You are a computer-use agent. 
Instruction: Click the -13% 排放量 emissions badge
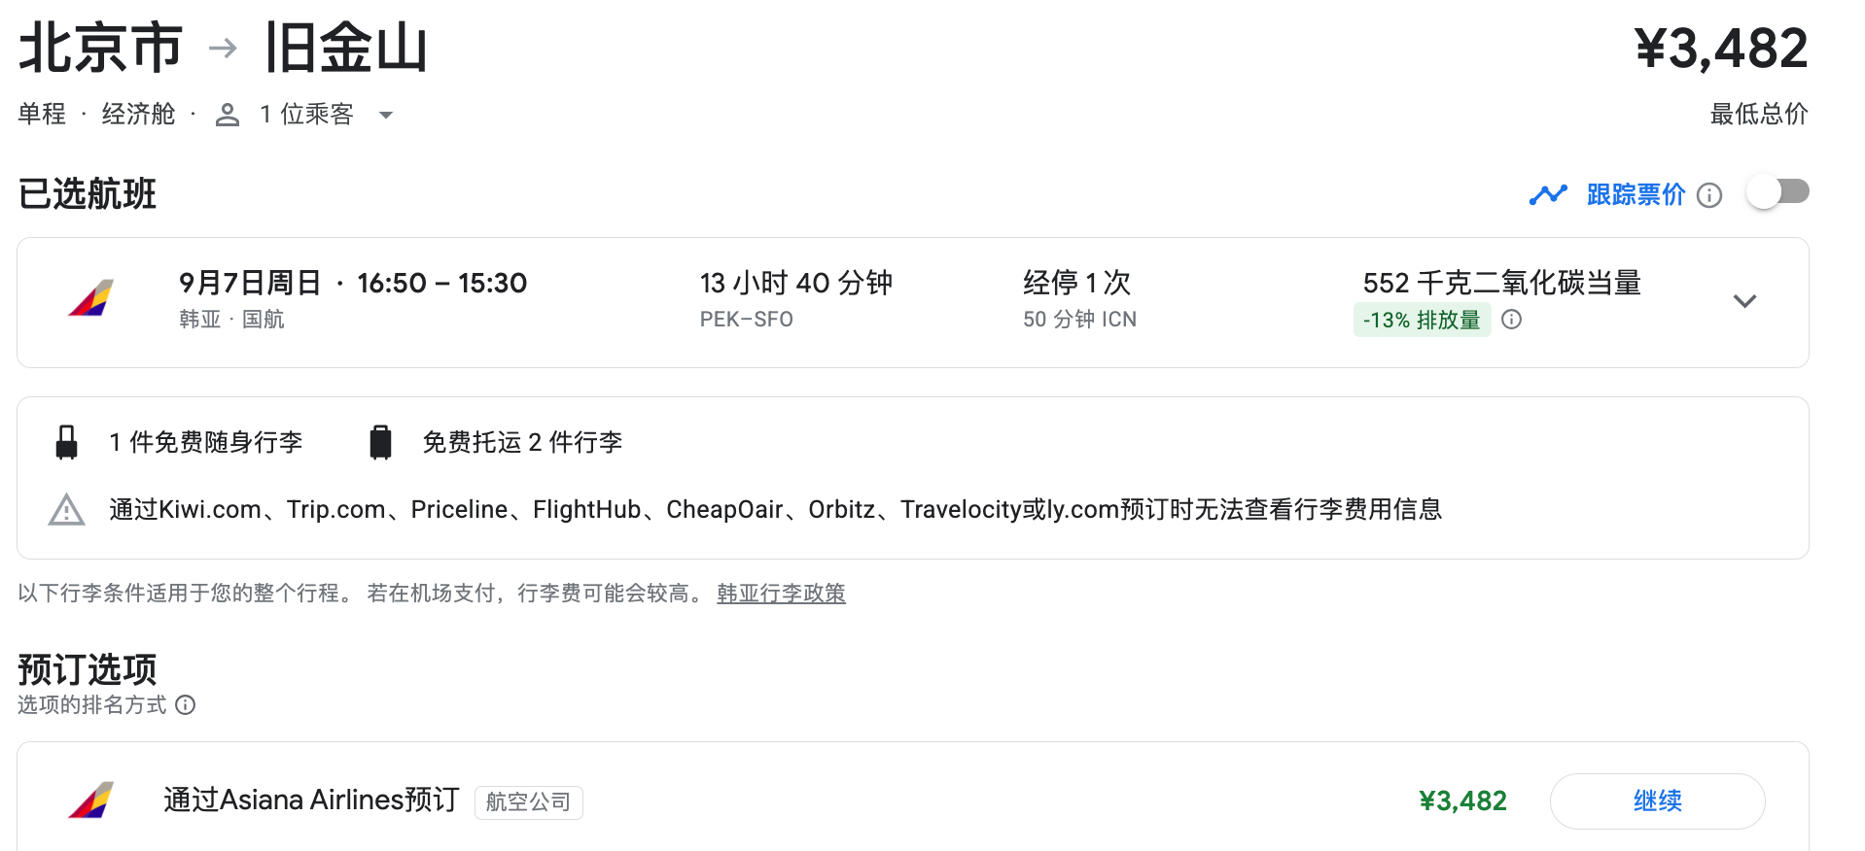(1422, 320)
